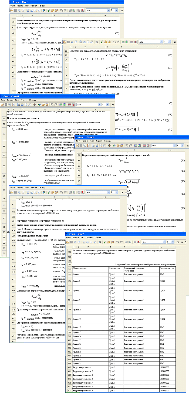This screenshot has width=189, height=393.
Task: Open the font size dropdown in the topmost window
Action: tap(116, 10)
